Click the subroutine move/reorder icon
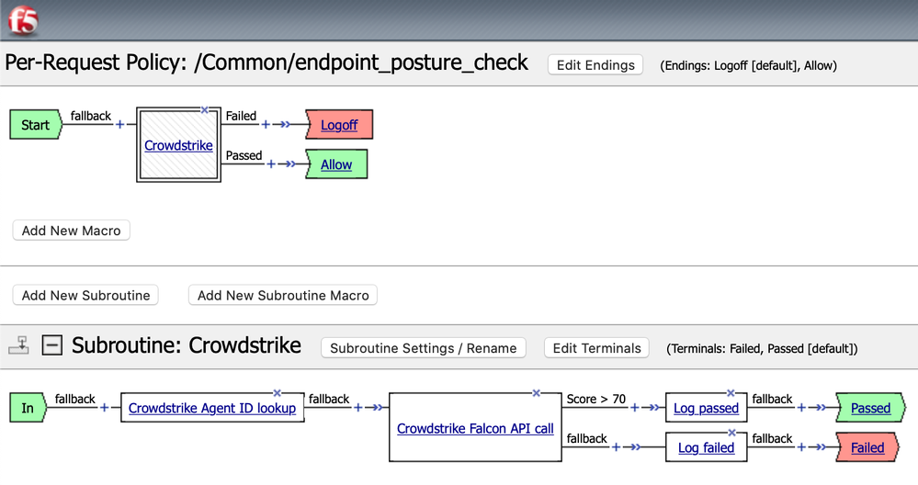918x485 pixels. 18,345
